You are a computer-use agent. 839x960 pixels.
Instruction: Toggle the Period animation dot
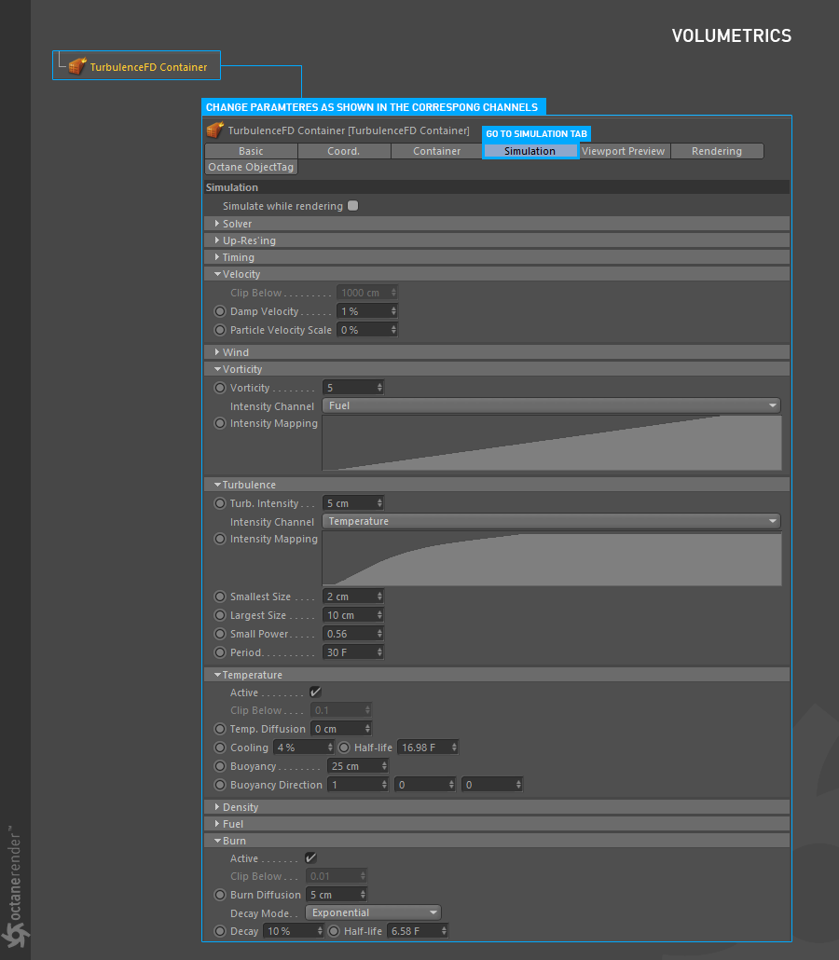coord(220,652)
